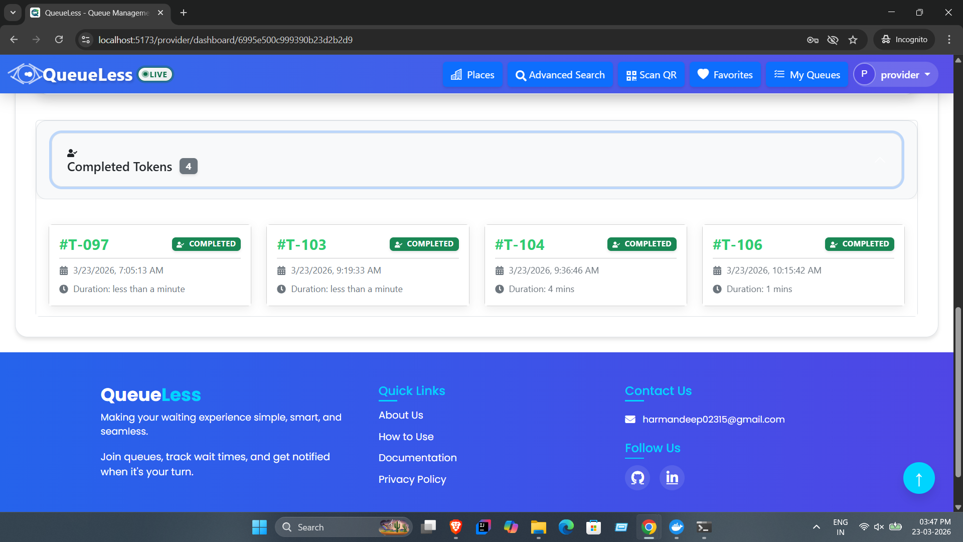This screenshot has height=542, width=963.
Task: Click the "Duration: 4 mins" text
Action: [x=542, y=289]
